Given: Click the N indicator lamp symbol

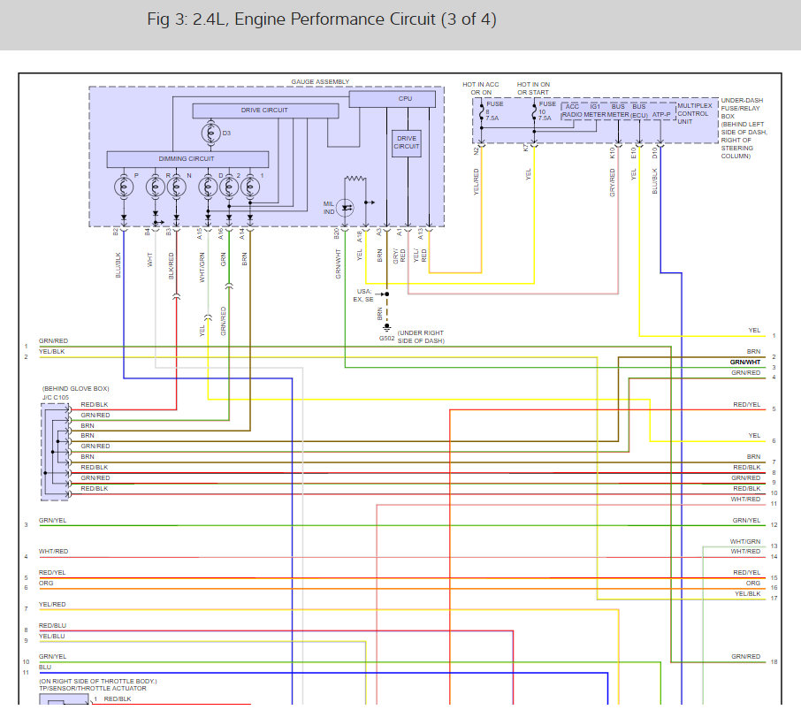Looking at the screenshot, I should 176,186.
